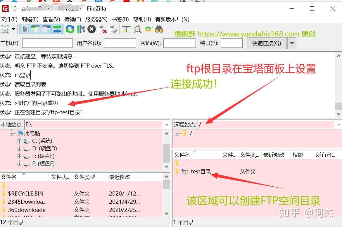Toggle the message log display
The image size is (342, 227).
click(25, 29)
